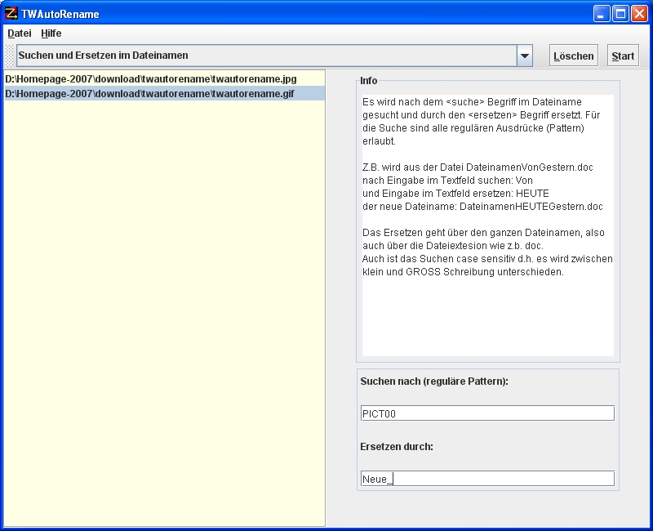Maximize the TWAutoRename window
Image resolution: width=653 pixels, height=531 pixels.
(620, 14)
